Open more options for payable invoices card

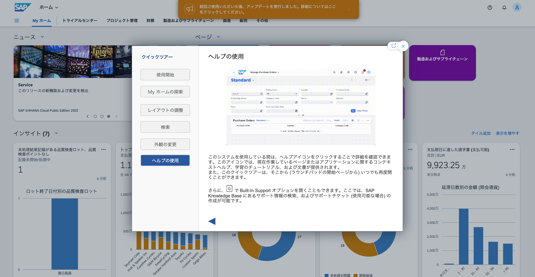click(512, 149)
